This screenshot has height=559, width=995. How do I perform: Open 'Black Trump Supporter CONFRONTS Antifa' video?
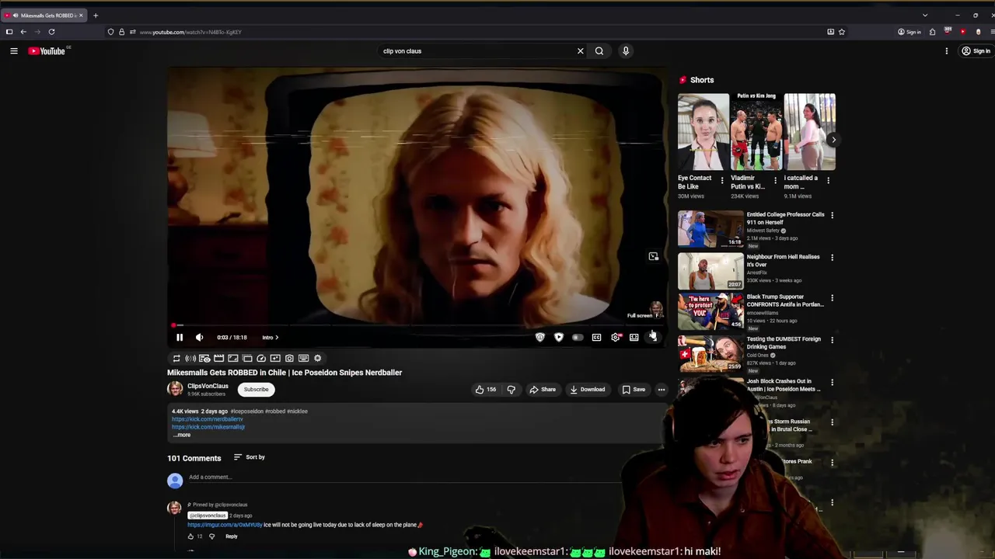(710, 311)
